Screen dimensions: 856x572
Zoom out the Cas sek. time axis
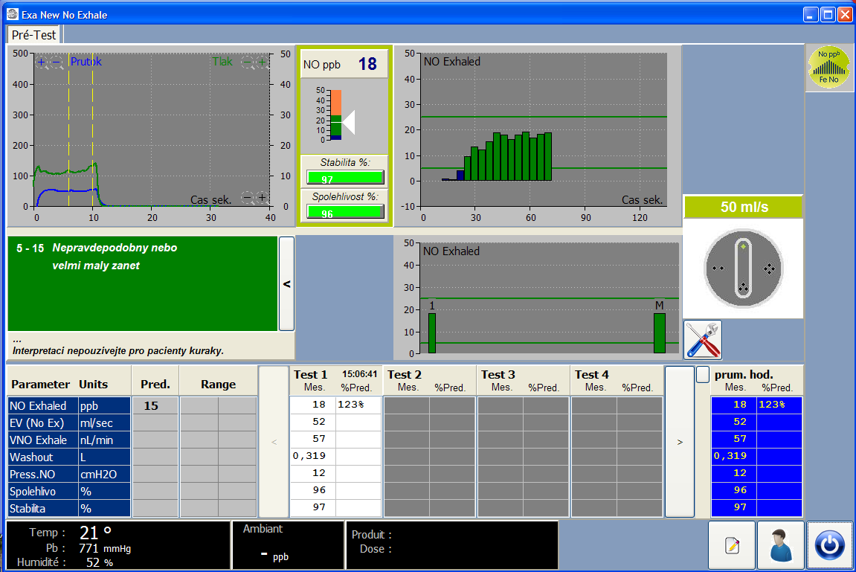[248, 197]
